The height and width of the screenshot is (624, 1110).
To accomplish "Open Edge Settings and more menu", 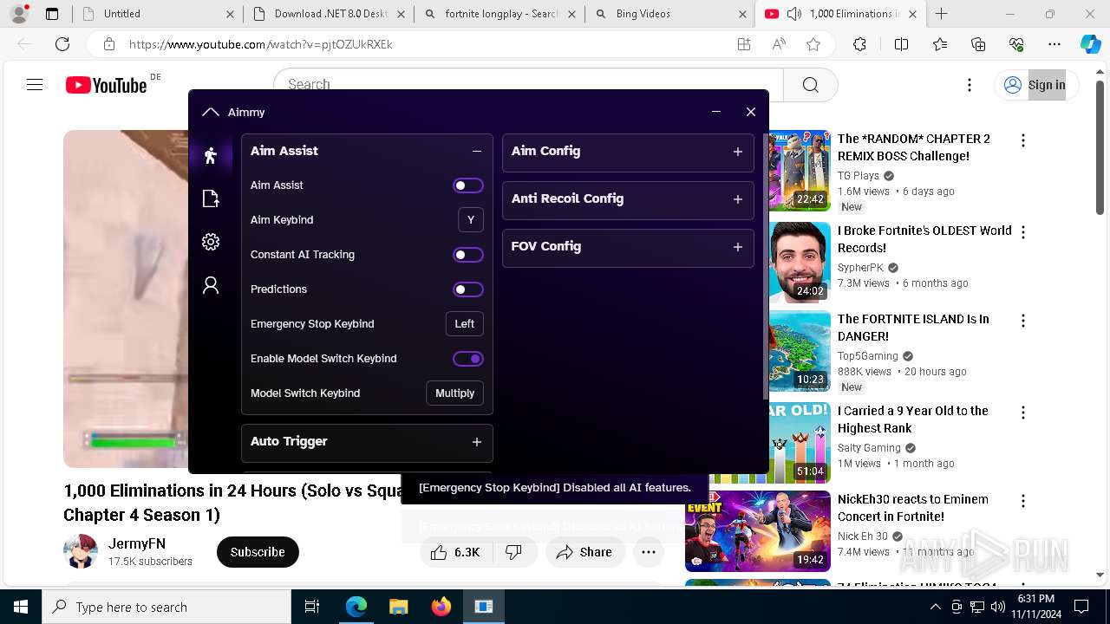I will click(x=1054, y=44).
